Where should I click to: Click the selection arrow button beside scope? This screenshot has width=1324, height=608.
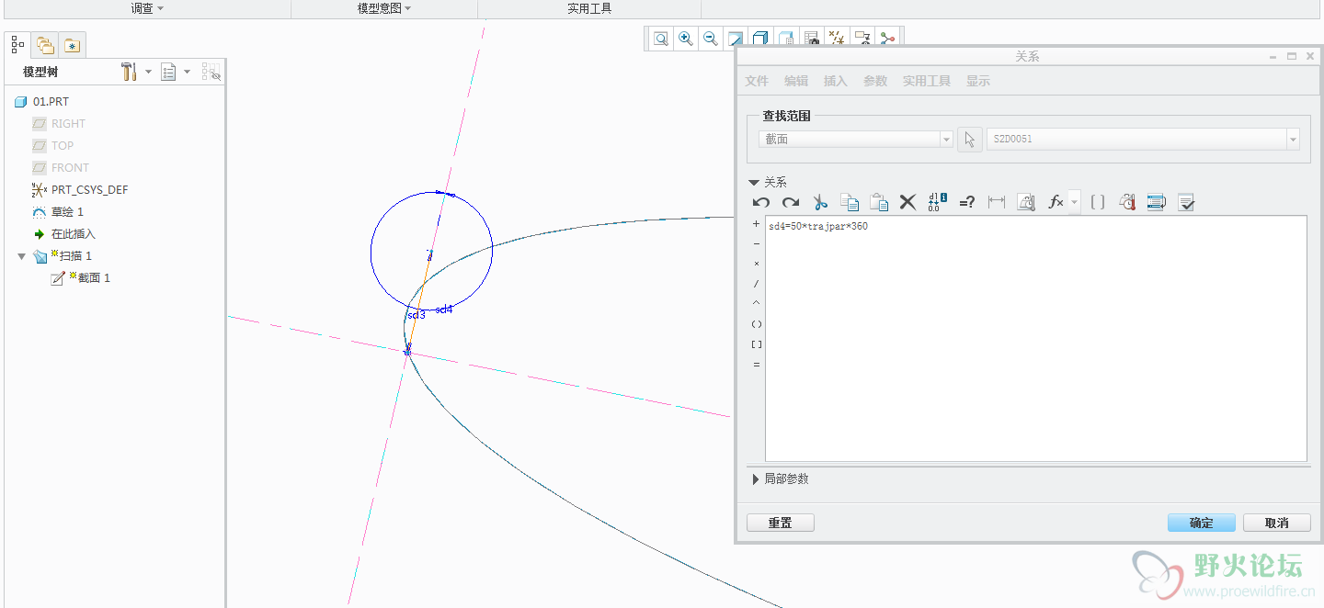point(970,140)
